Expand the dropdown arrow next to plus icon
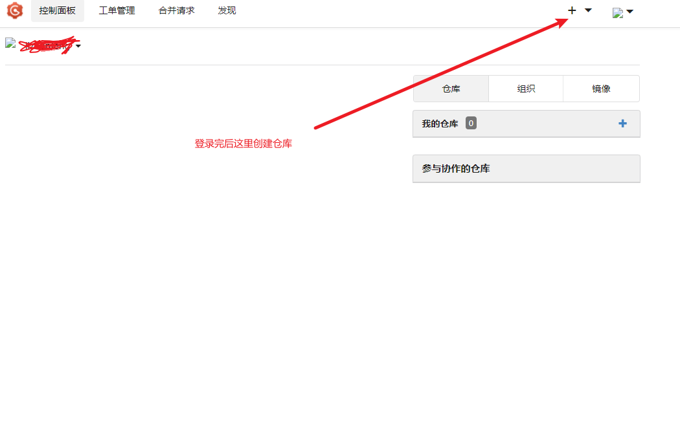 (587, 11)
